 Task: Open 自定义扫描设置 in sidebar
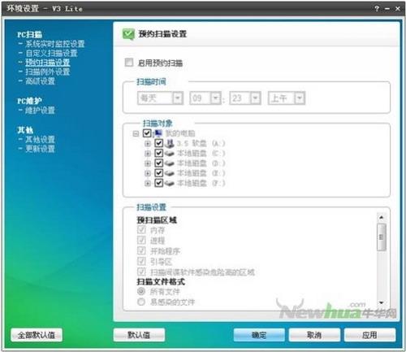51,53
